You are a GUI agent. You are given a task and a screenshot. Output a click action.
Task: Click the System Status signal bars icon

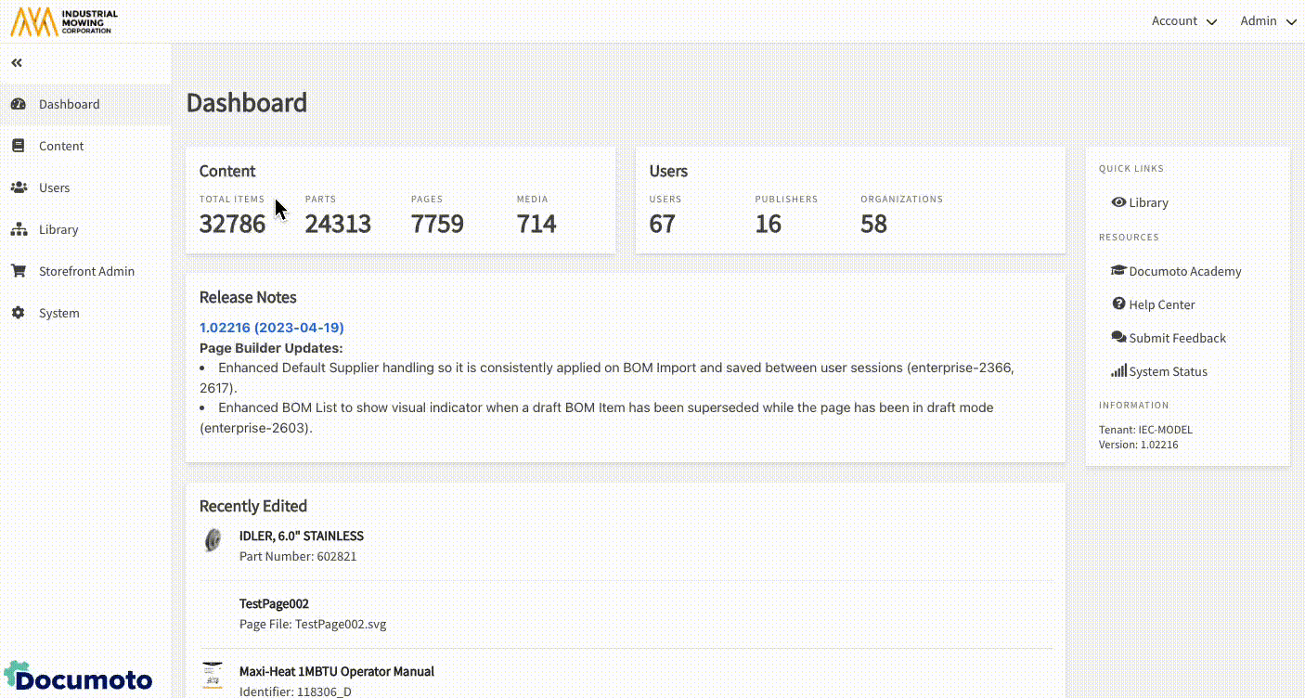1118,371
